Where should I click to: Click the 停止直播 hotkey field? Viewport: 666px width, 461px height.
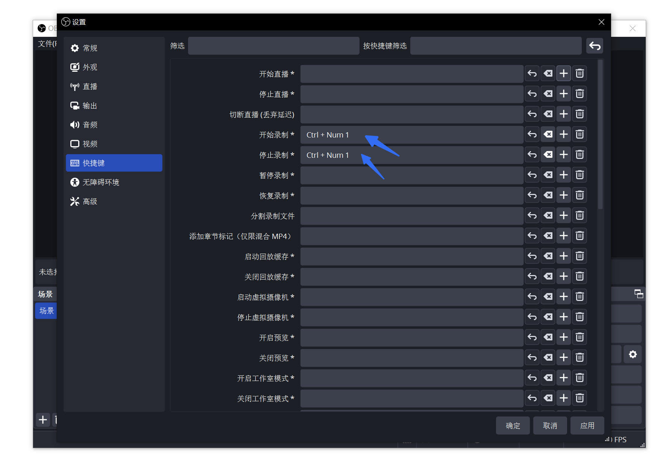click(412, 94)
